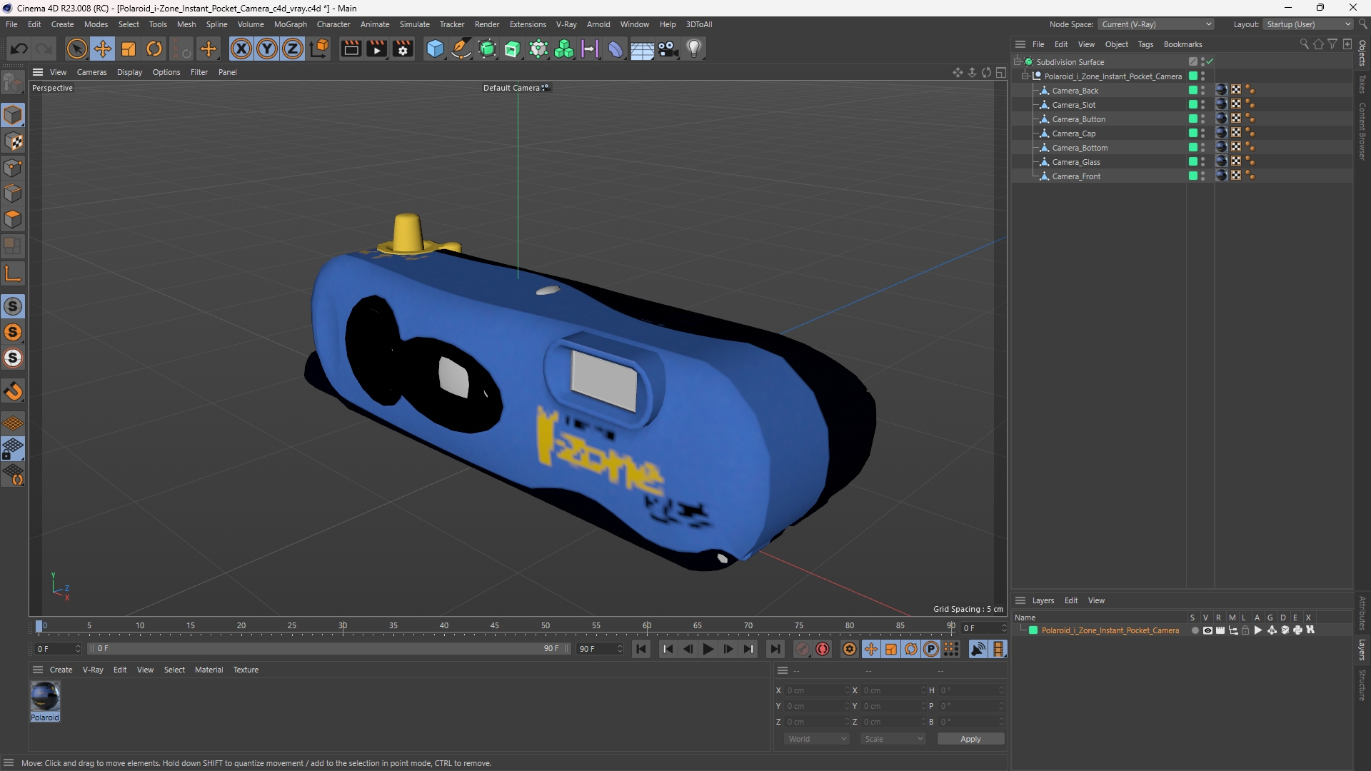Screen dimensions: 1371x771
Task: Click frame 45 on the timeline
Action: pyautogui.click(x=495, y=626)
